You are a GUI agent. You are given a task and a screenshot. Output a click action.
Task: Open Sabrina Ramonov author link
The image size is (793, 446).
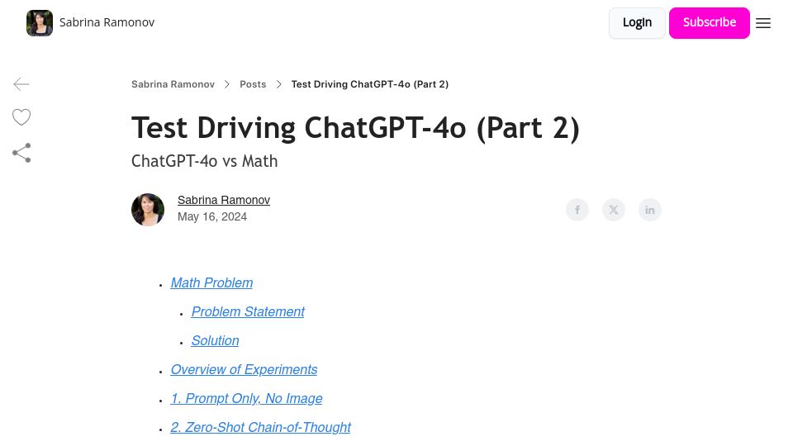click(x=224, y=200)
